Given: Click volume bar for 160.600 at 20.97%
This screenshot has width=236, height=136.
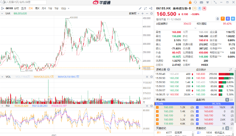Looking at the screenshot, I should (x=226, y=74).
